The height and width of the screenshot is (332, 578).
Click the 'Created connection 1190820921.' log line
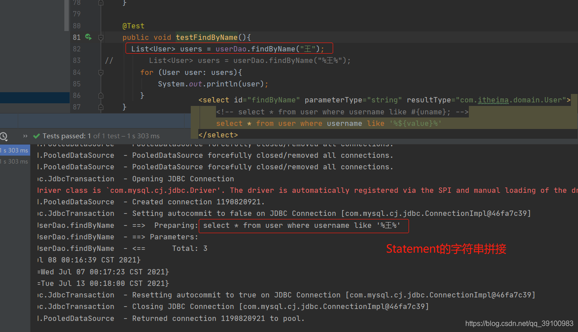pyautogui.click(x=151, y=202)
